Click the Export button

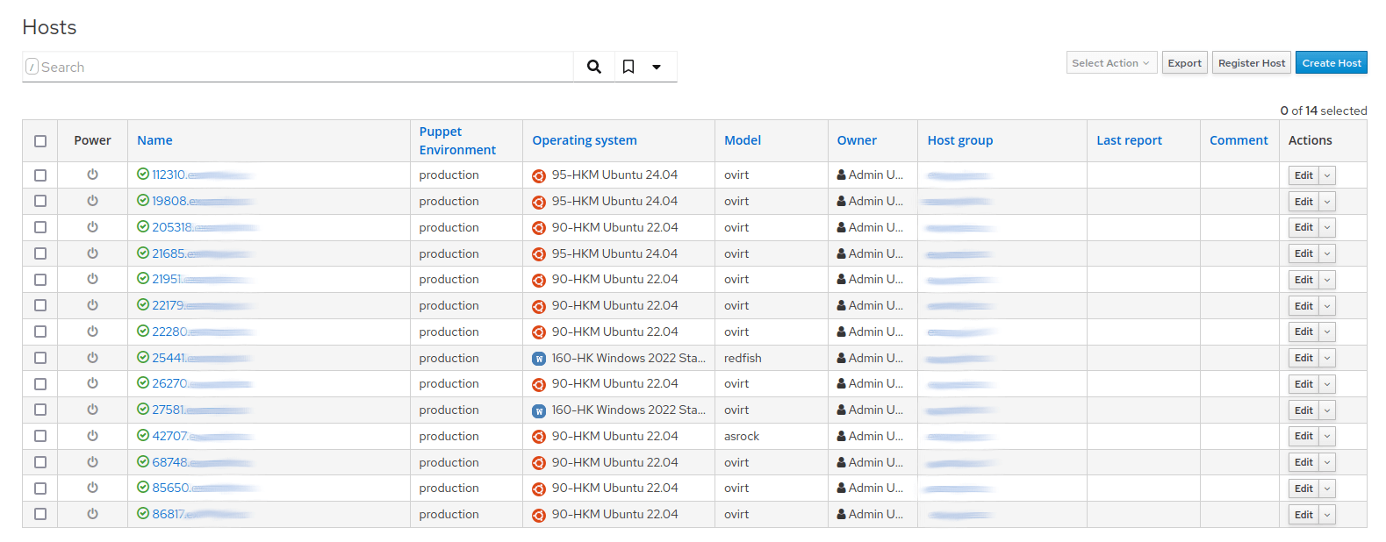point(1184,63)
